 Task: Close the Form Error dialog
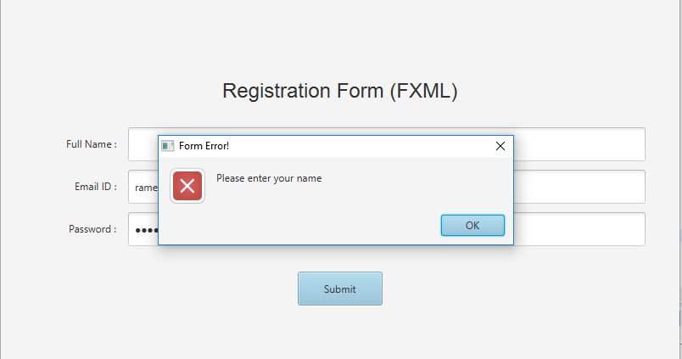click(500, 146)
